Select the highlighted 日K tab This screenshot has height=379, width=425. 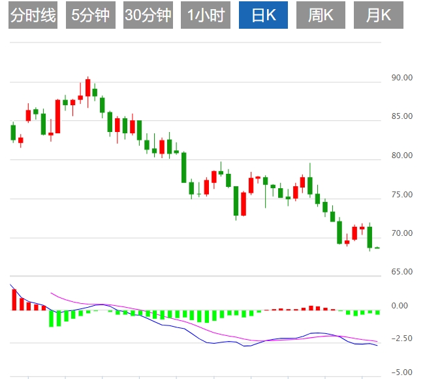click(x=263, y=16)
